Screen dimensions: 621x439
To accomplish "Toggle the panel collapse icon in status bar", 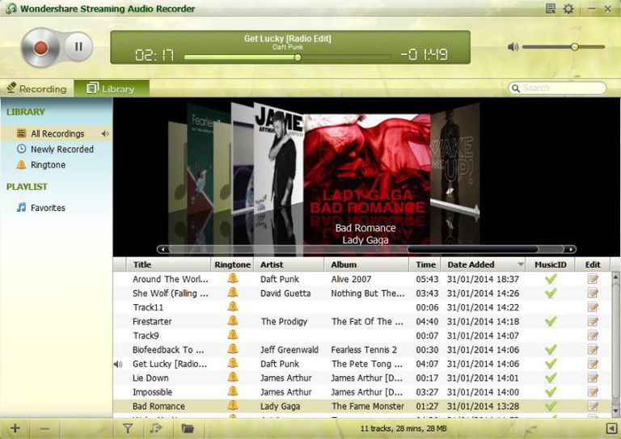I will pos(611,428).
